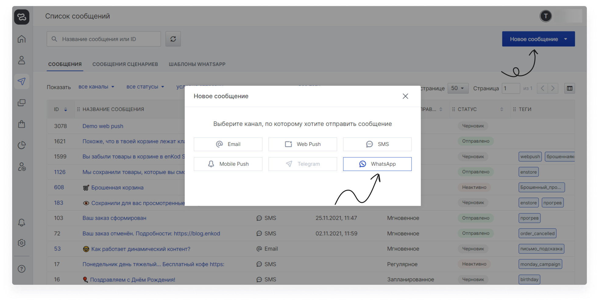The width and height of the screenshot is (599, 303).
Task: Choose SMS channel in dialog
Action: (377, 144)
